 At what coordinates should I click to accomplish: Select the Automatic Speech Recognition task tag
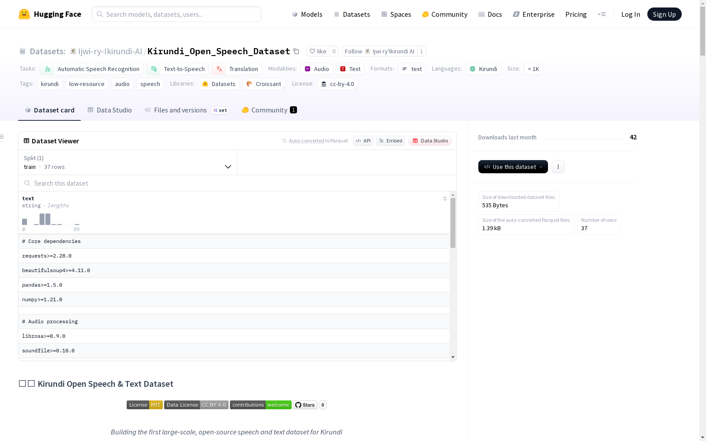point(91,69)
